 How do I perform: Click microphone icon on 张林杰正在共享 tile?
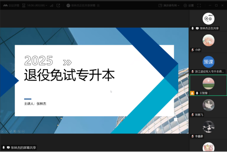pos(193,28)
